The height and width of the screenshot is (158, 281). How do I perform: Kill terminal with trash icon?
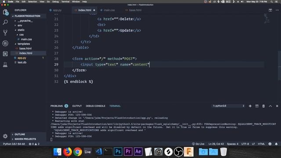263,106
